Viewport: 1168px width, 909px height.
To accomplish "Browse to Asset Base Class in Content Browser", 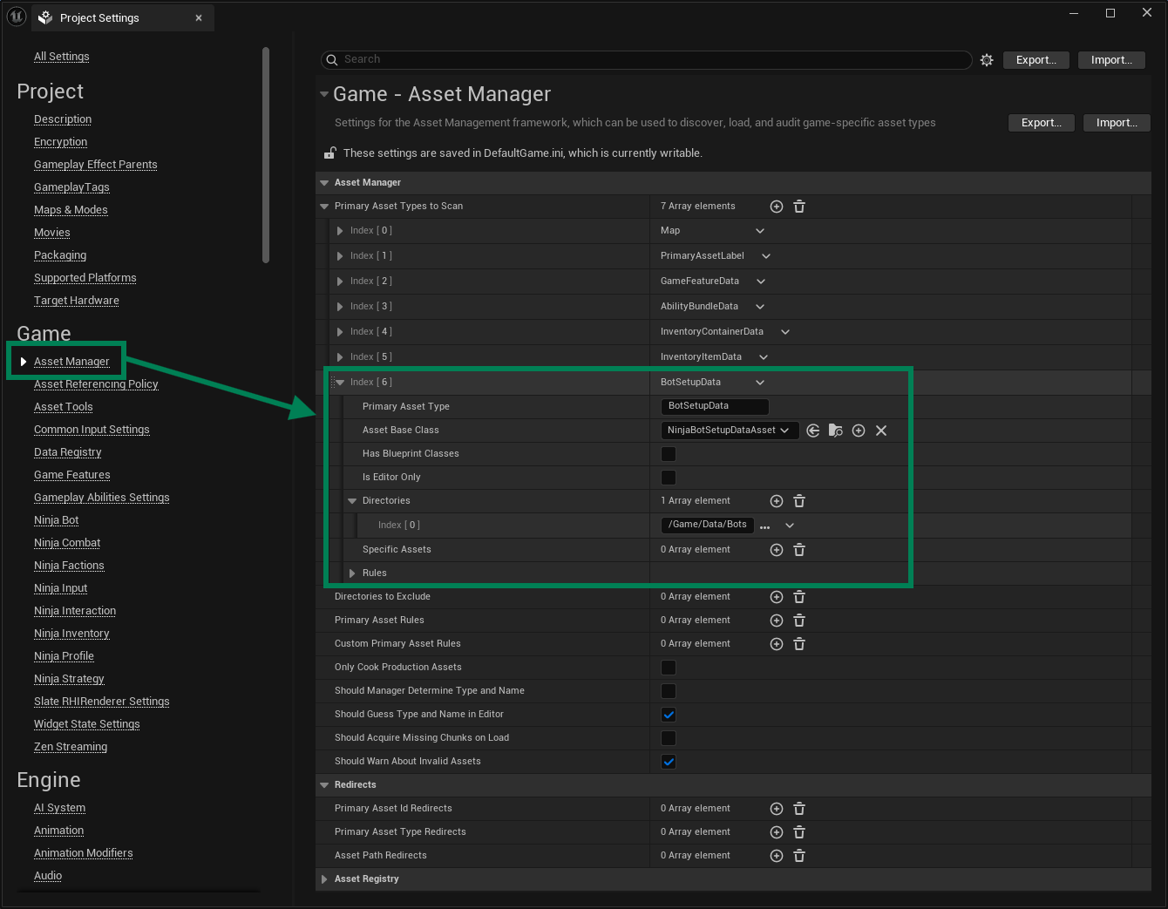I will click(836, 431).
